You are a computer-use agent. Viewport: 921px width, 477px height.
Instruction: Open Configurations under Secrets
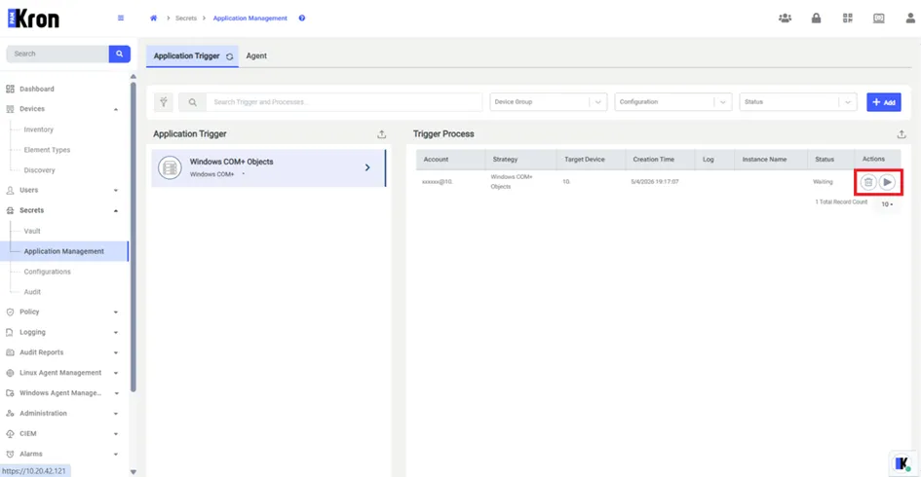(47, 272)
